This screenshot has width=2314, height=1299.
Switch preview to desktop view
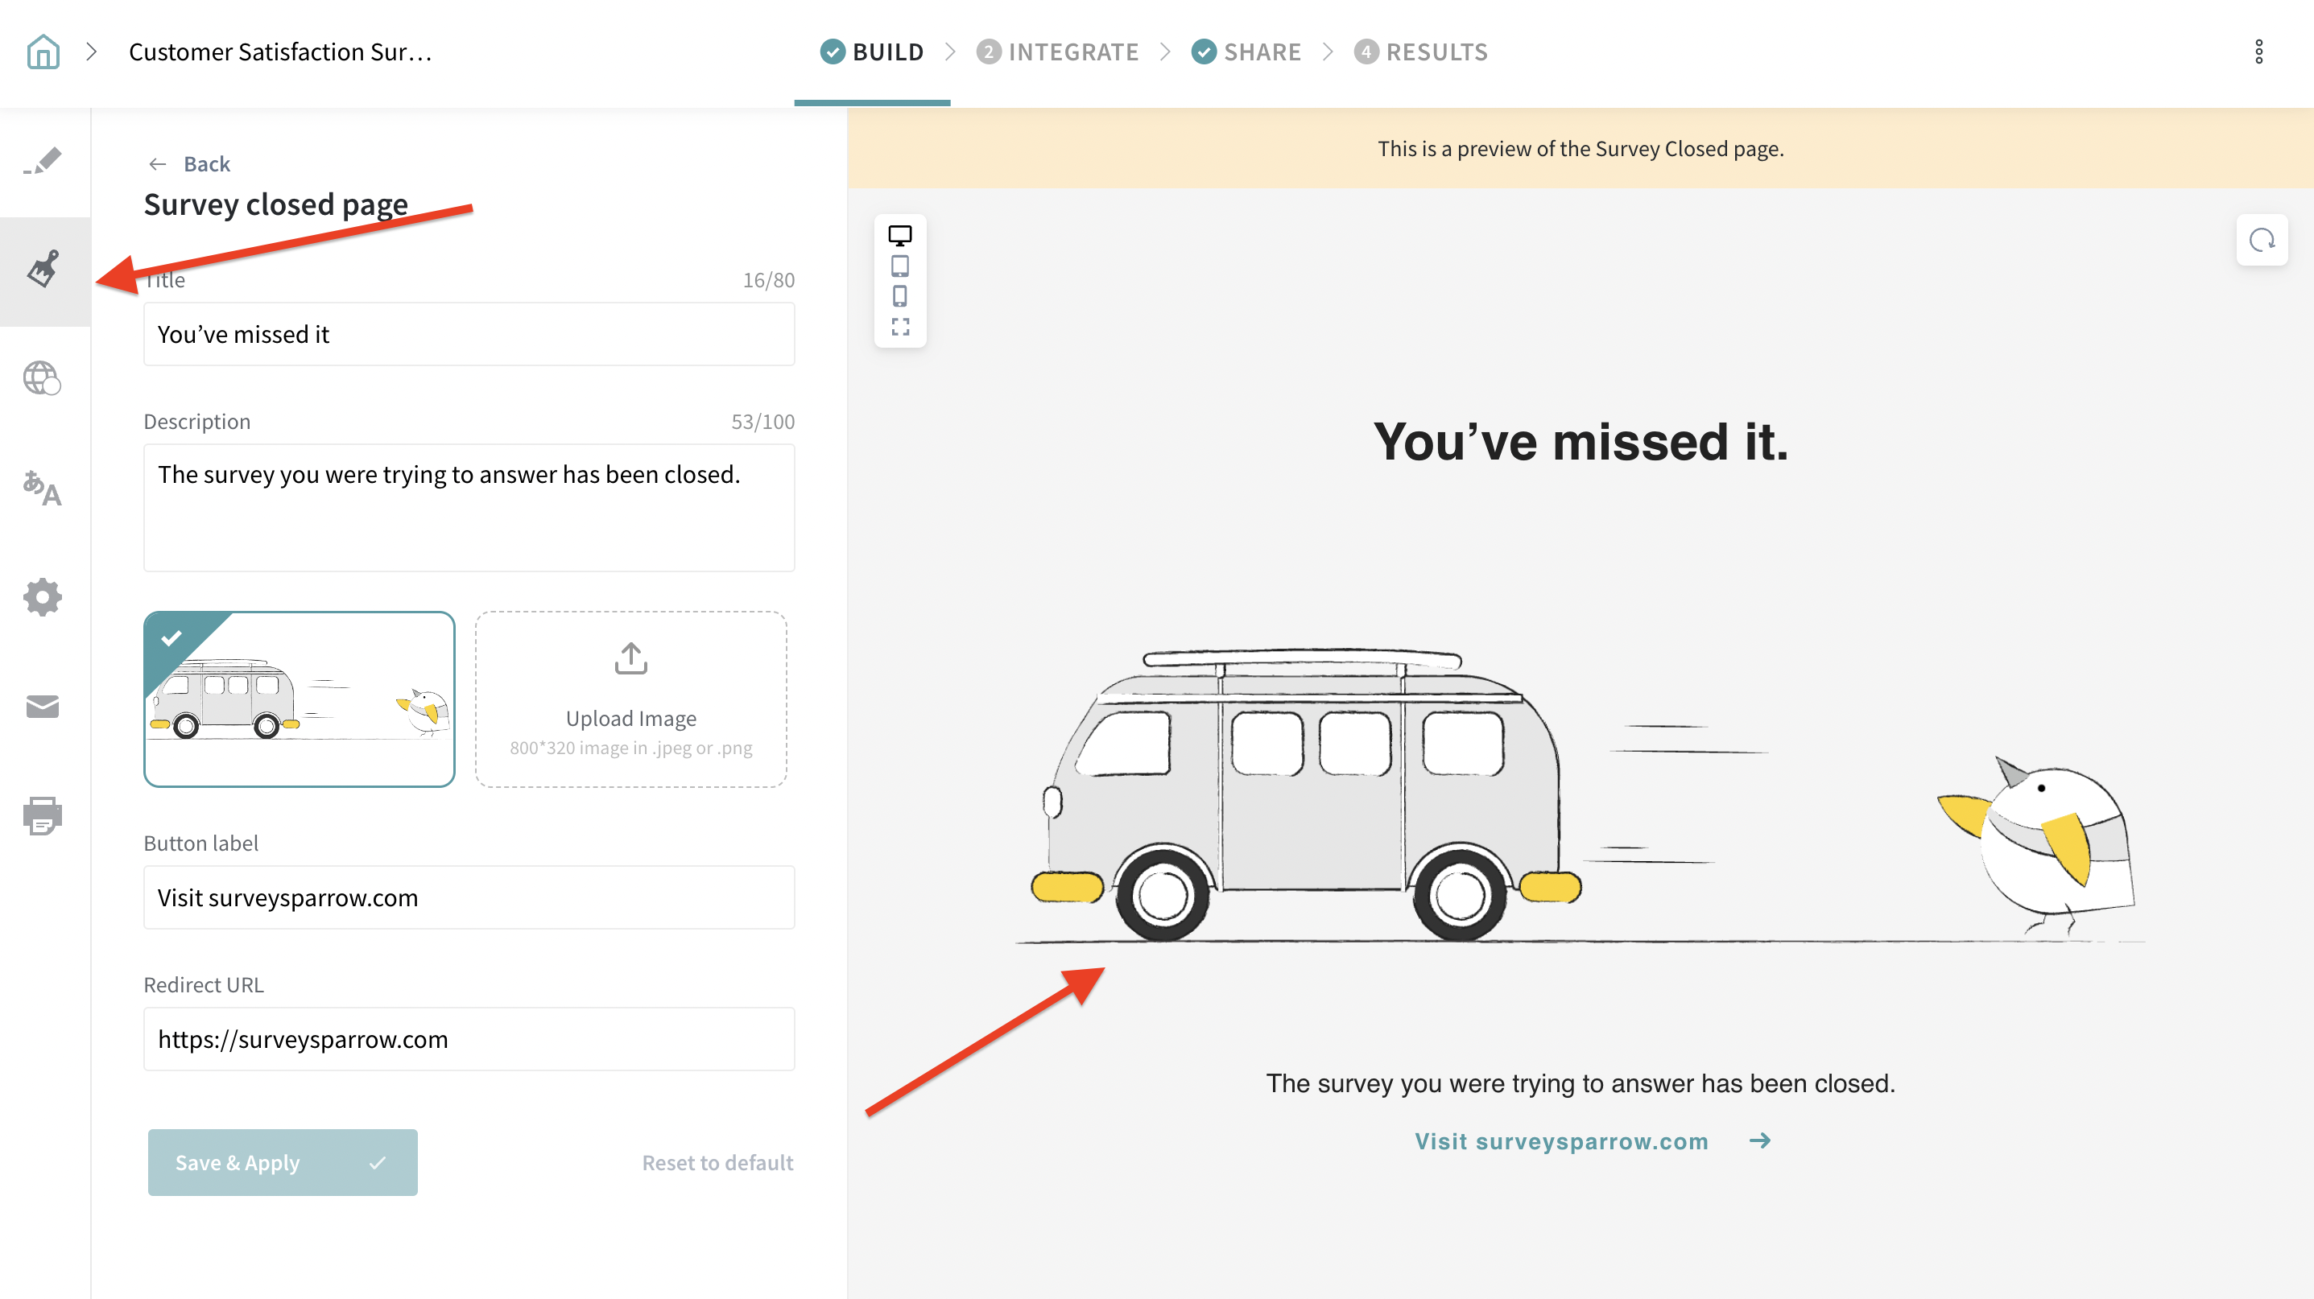tap(899, 235)
